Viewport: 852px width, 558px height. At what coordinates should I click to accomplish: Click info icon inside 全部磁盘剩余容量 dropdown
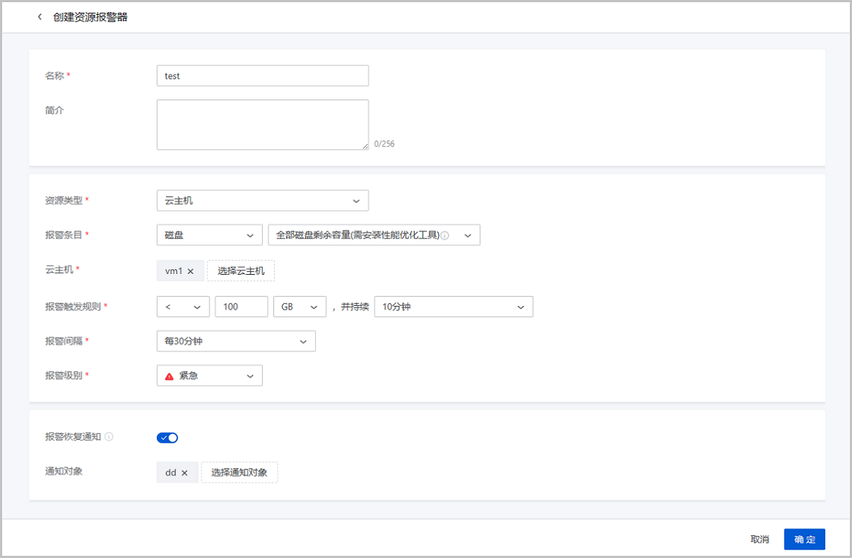pos(445,236)
